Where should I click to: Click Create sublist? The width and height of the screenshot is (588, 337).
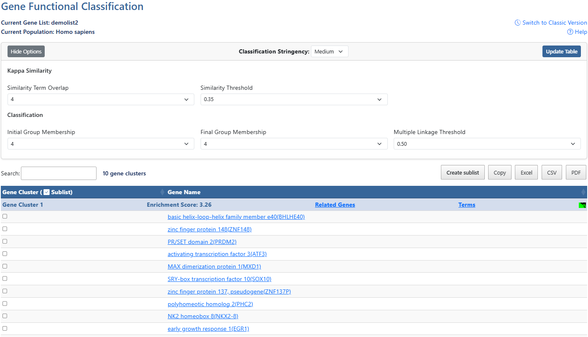[463, 172]
